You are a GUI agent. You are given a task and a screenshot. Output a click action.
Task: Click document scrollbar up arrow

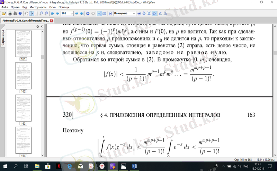click(275, 26)
